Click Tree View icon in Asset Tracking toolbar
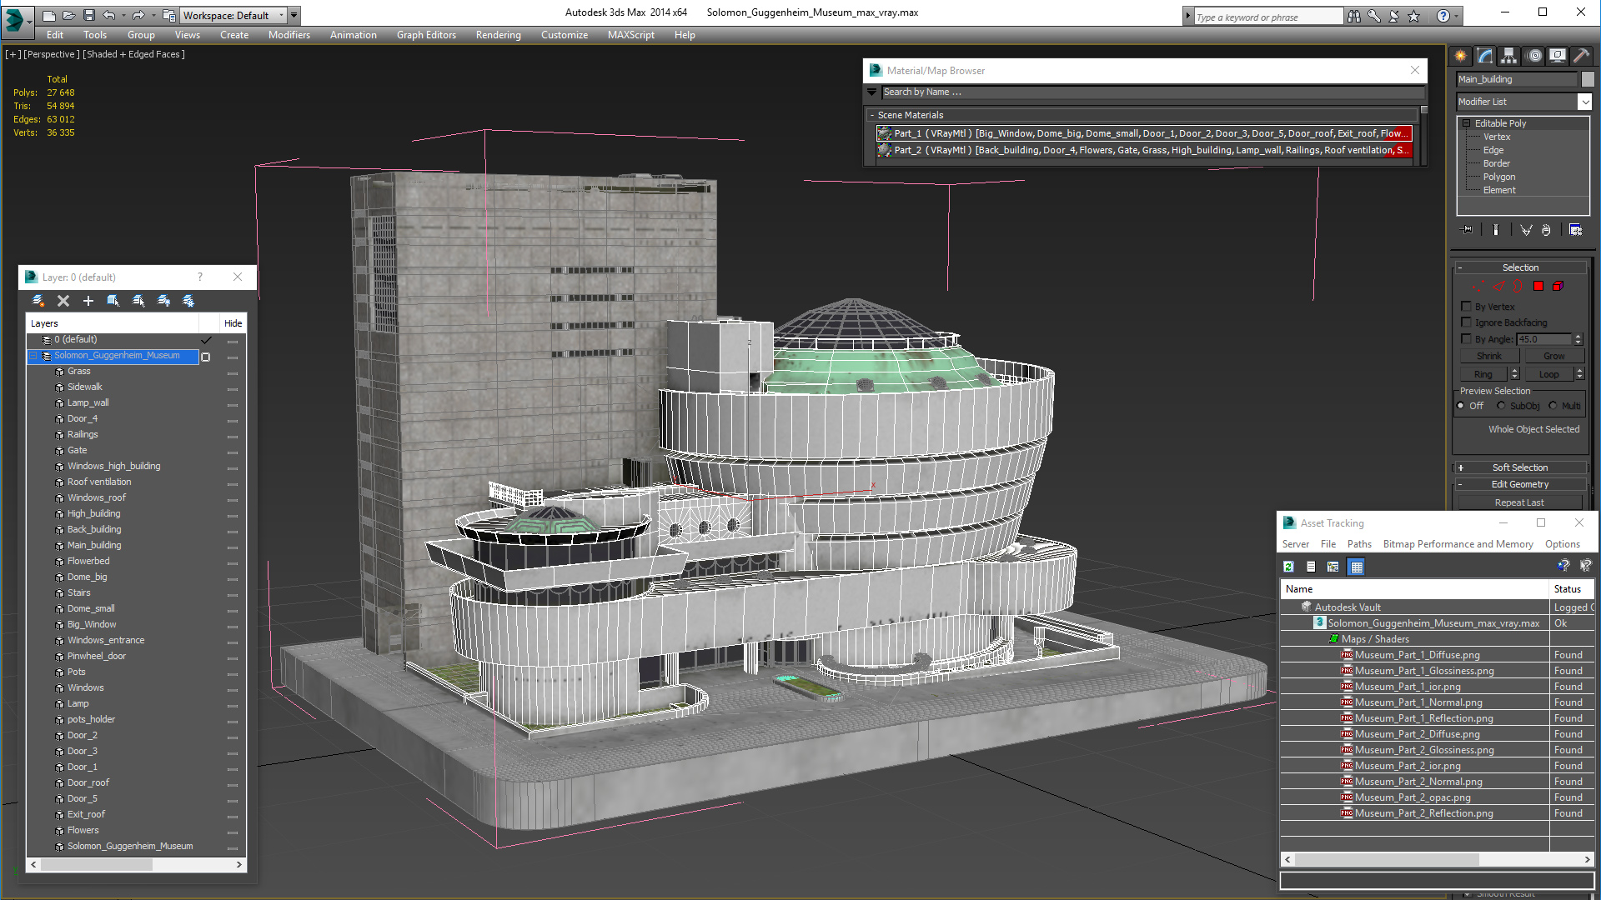This screenshot has width=1601, height=900. (x=1333, y=567)
